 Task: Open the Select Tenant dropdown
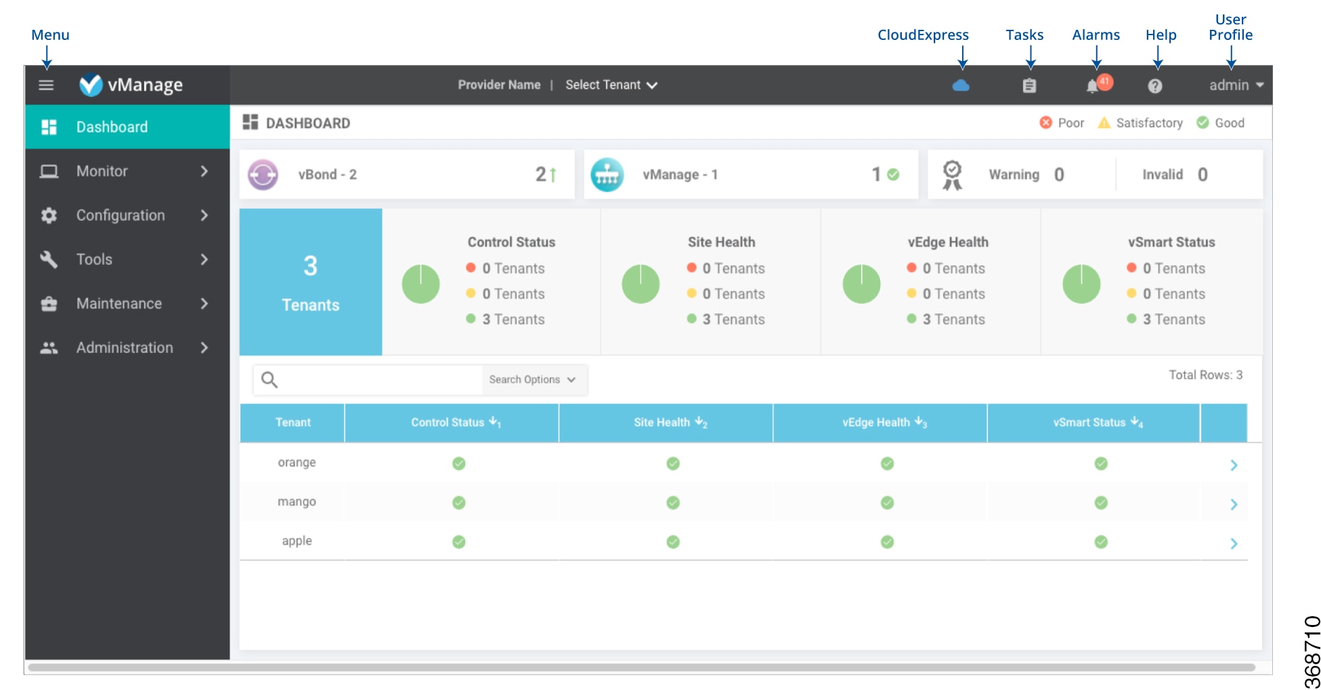[x=611, y=85]
